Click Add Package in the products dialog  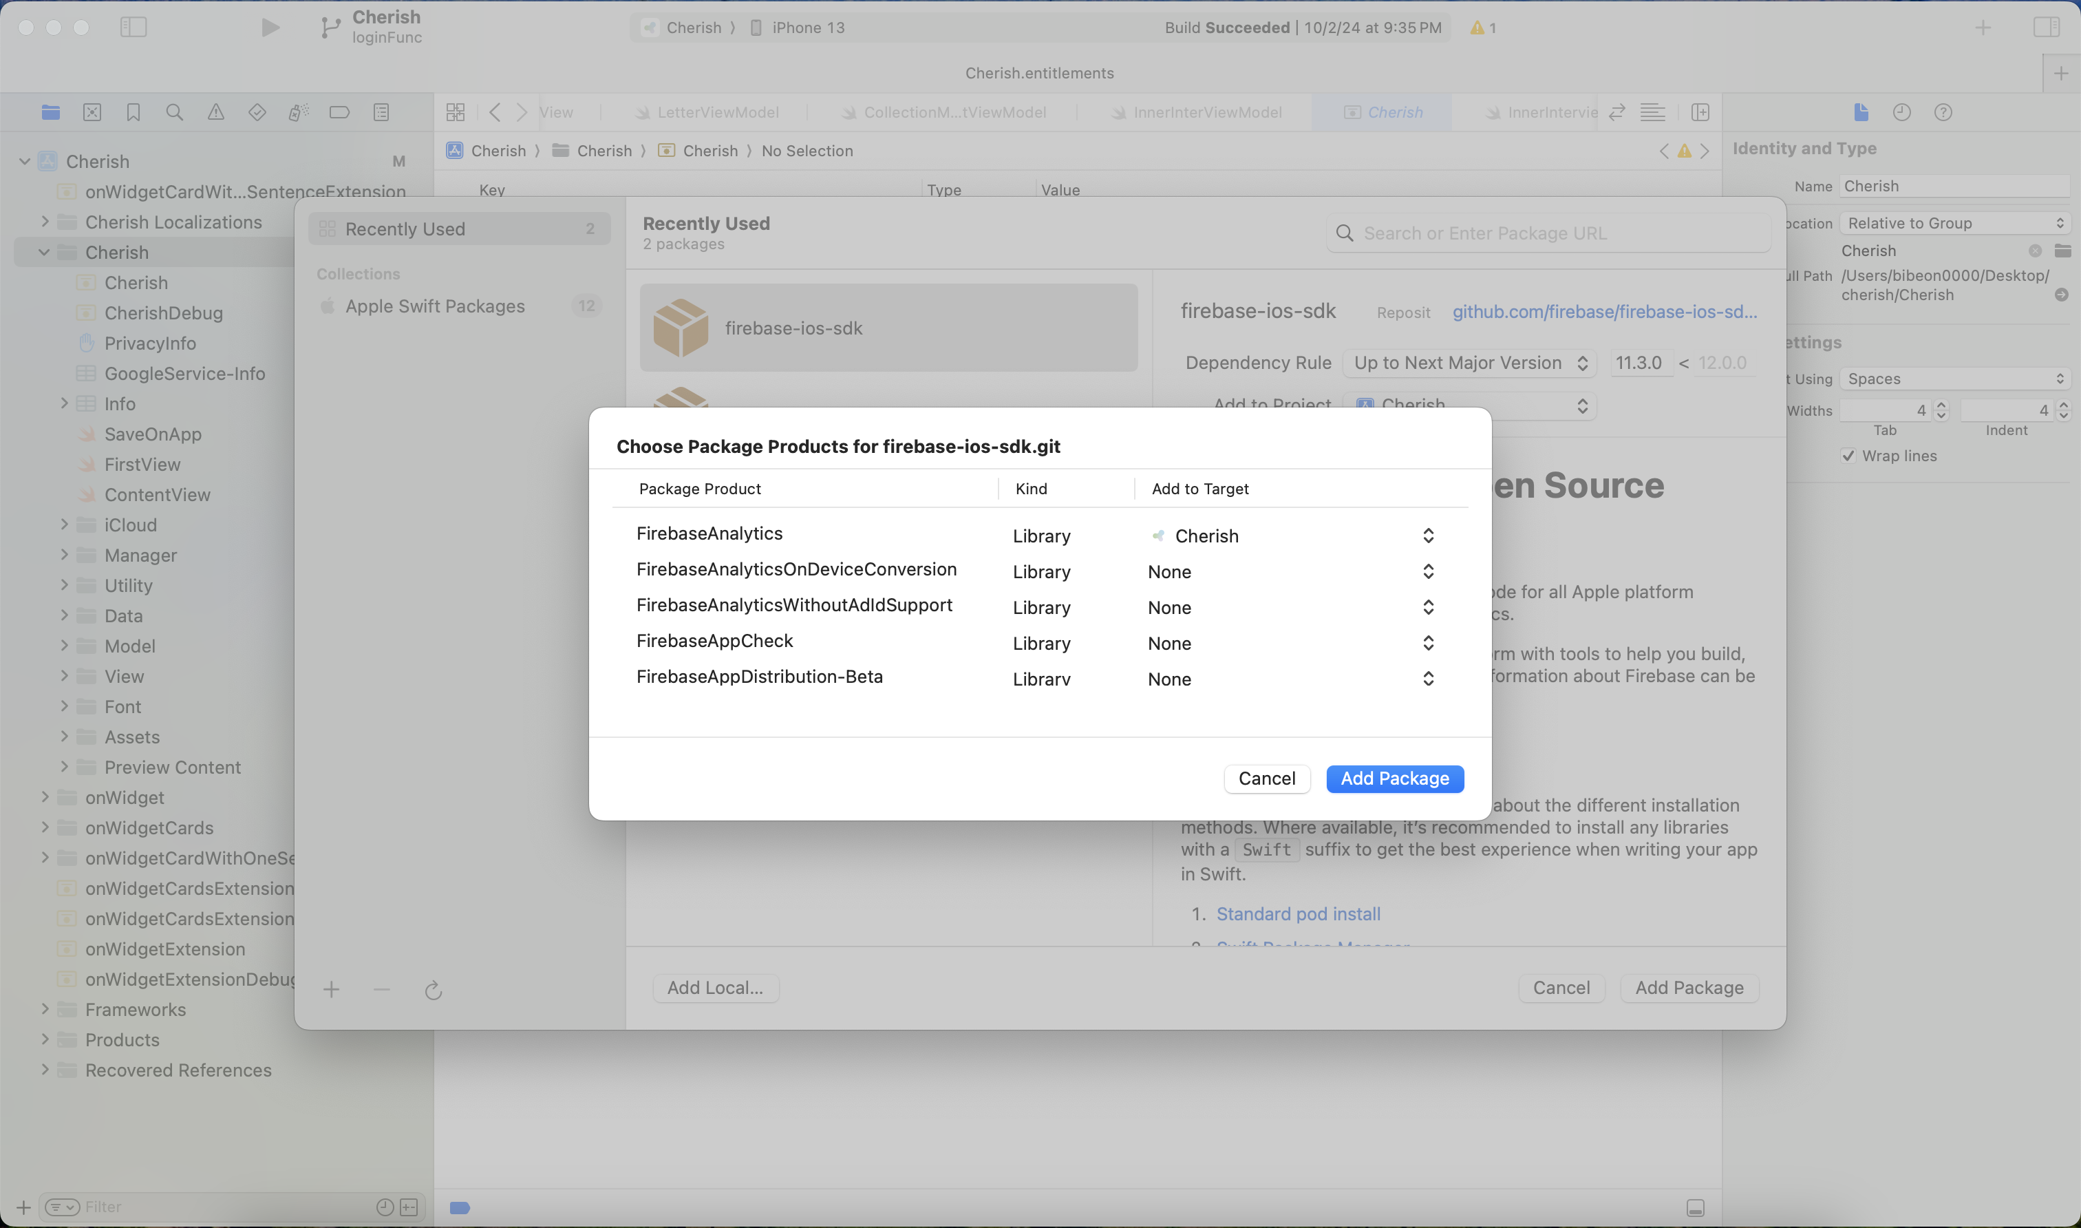tap(1394, 779)
